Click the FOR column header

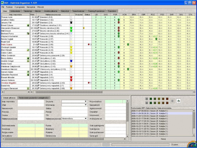click(115, 15)
